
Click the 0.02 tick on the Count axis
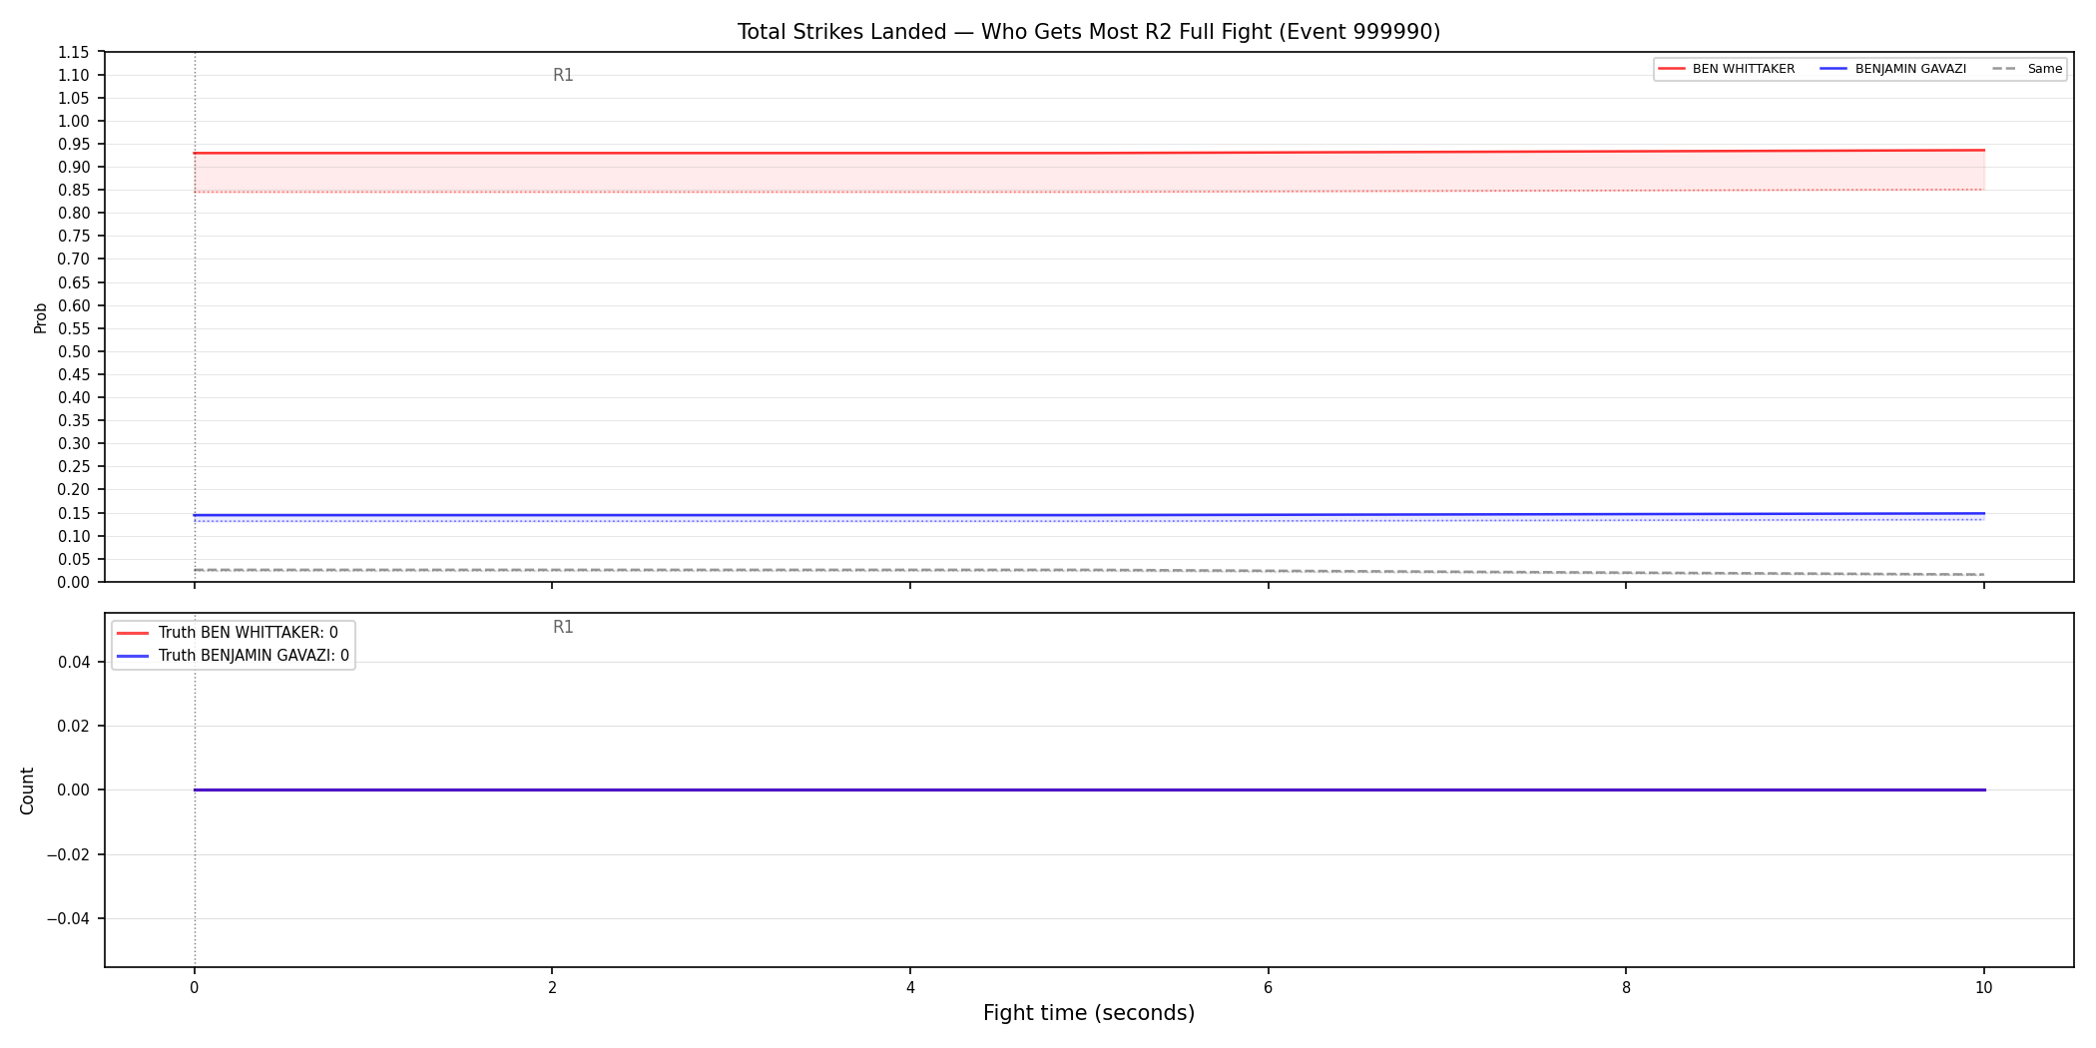73,727
